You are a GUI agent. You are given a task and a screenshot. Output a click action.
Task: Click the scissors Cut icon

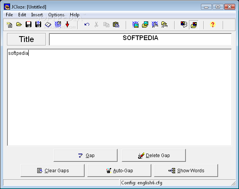click(96, 24)
